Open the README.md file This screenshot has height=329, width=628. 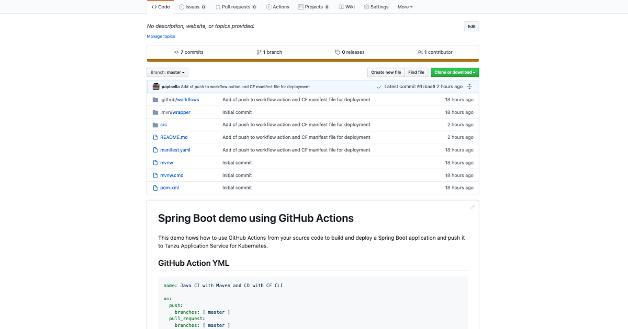174,137
